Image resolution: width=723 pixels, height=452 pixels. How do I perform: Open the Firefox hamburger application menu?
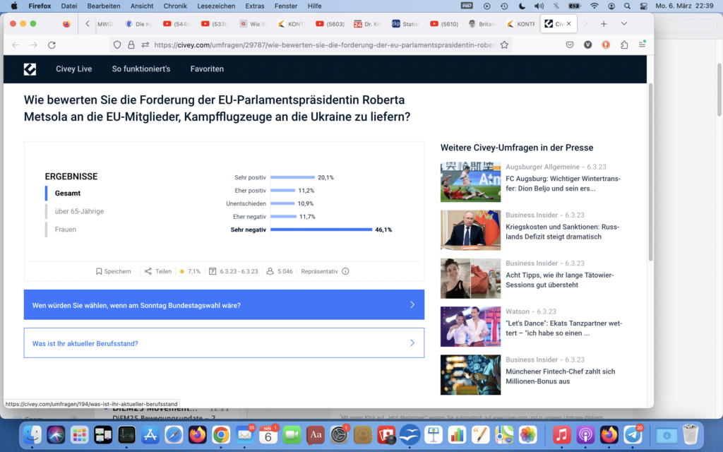point(642,44)
